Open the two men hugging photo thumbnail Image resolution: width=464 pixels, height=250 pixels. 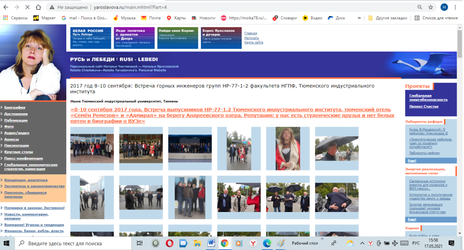pos(336,197)
